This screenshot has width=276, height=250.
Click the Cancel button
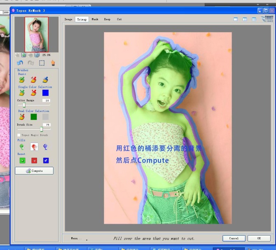[x=234, y=238]
